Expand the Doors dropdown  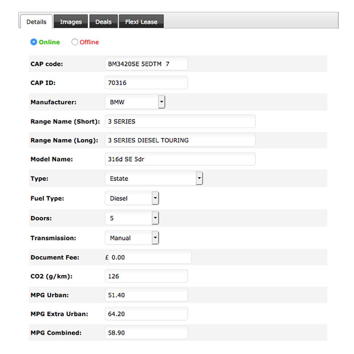(x=132, y=218)
